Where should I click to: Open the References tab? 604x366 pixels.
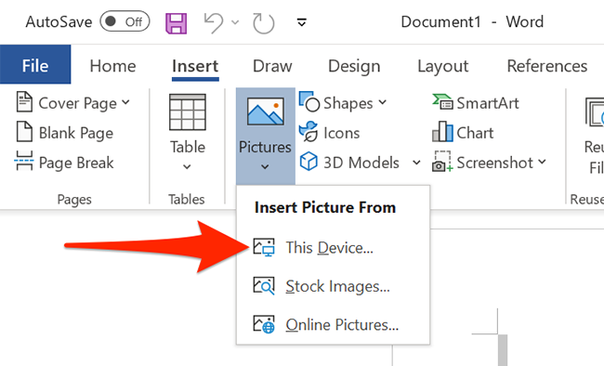[x=547, y=66]
